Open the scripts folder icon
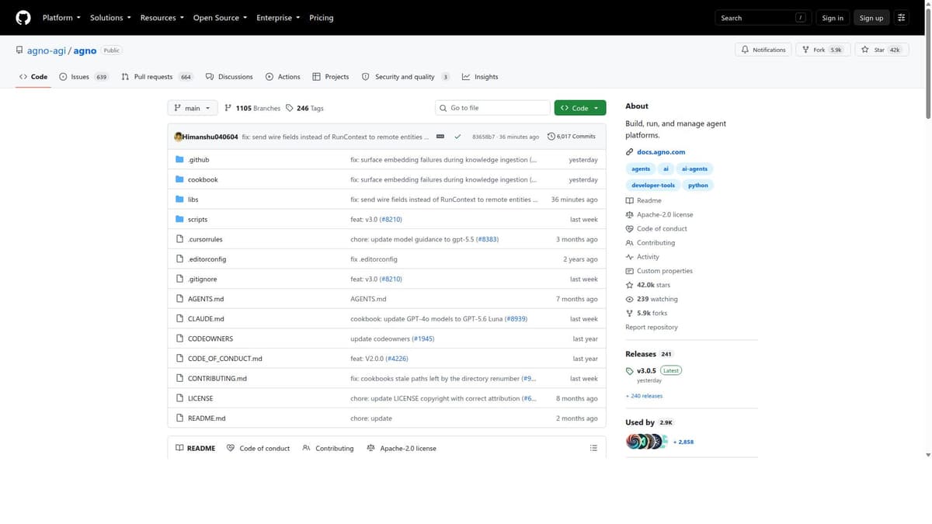 tap(179, 220)
